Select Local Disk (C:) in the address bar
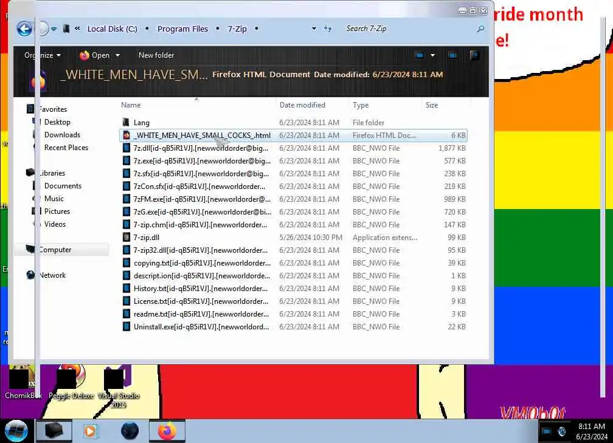Viewport: 613px width, 443px height. tap(112, 29)
